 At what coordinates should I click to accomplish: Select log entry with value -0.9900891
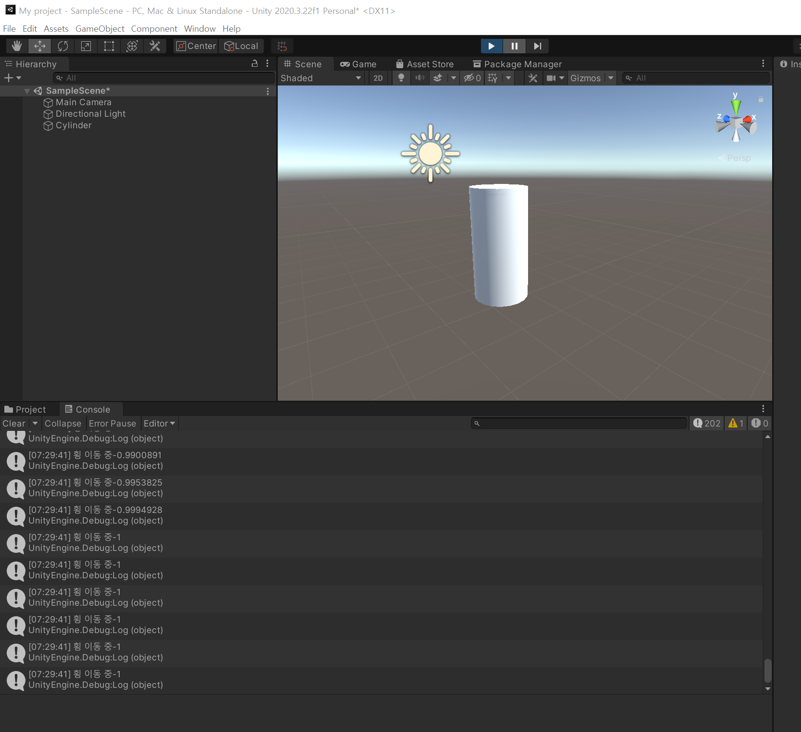tap(381, 462)
